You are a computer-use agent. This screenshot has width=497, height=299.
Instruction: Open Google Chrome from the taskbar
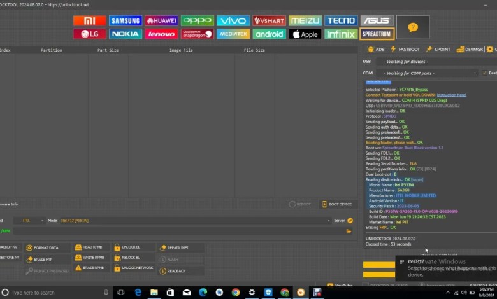236,293
